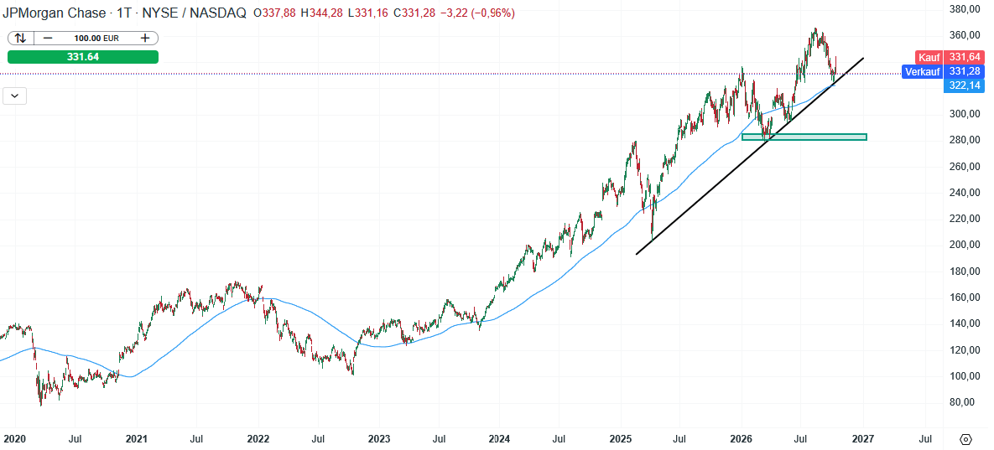Viewport: 994px width, 450px height.
Task: Click the buy/sell swap arrows icon
Action: pos(20,38)
